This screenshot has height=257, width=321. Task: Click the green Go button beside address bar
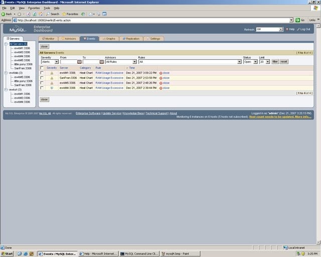[300, 20]
